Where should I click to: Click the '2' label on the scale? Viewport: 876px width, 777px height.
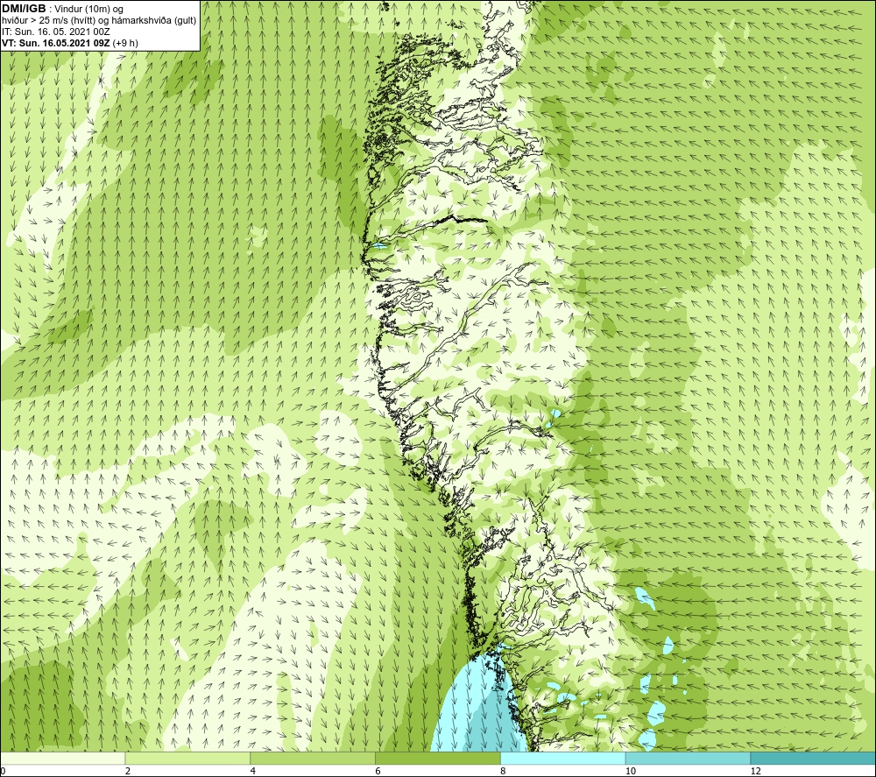(x=128, y=771)
